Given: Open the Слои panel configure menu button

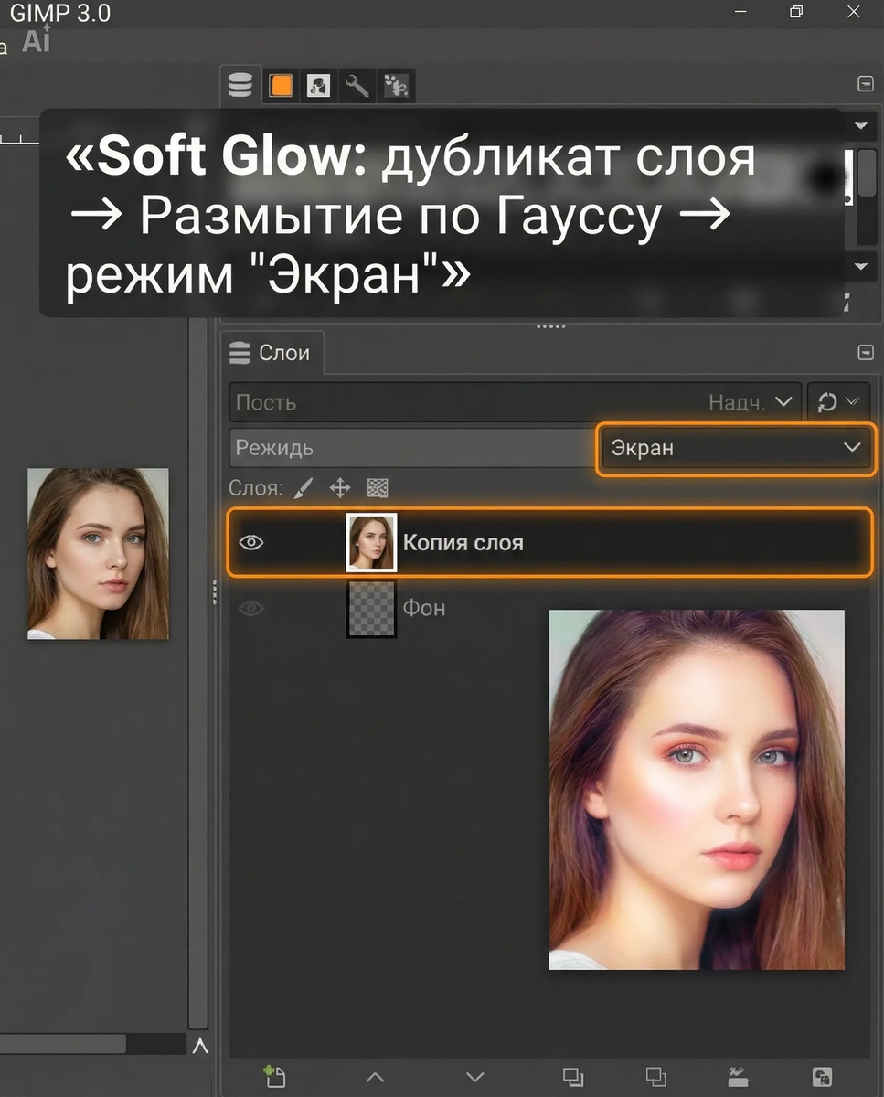Looking at the screenshot, I should tap(866, 353).
